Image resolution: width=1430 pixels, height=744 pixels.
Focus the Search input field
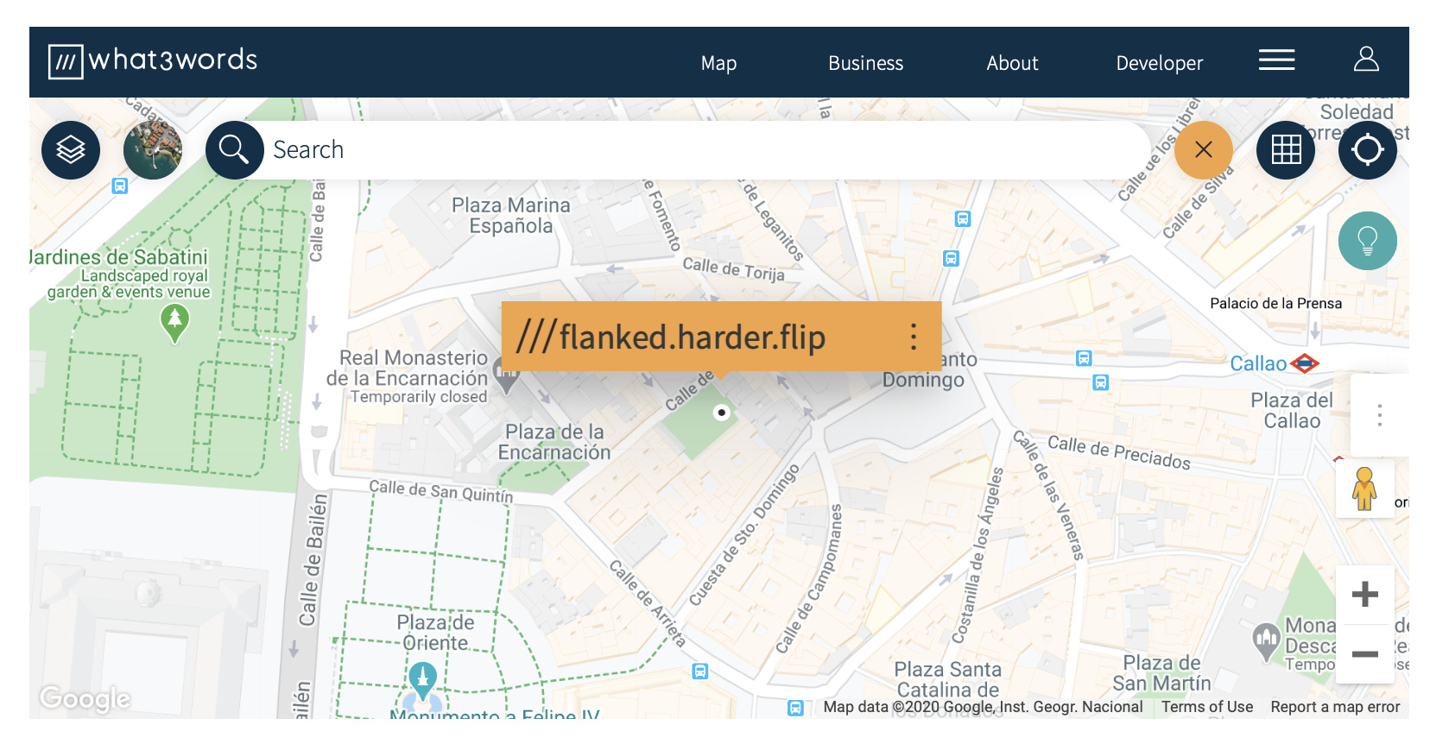coord(708,150)
